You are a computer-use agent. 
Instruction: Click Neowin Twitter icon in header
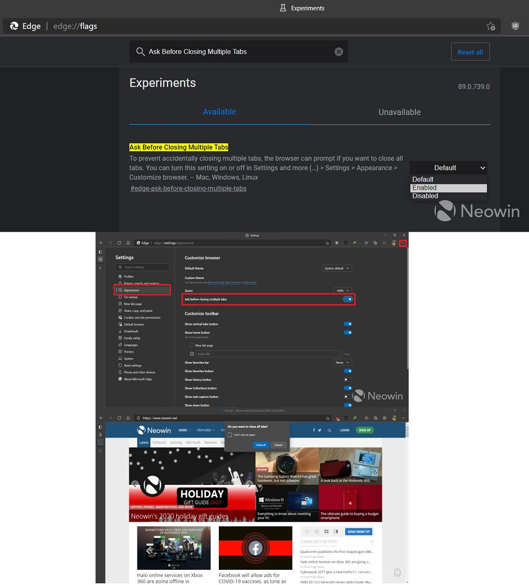click(x=320, y=430)
